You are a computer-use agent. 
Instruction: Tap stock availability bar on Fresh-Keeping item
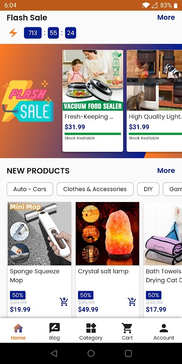click(93, 134)
